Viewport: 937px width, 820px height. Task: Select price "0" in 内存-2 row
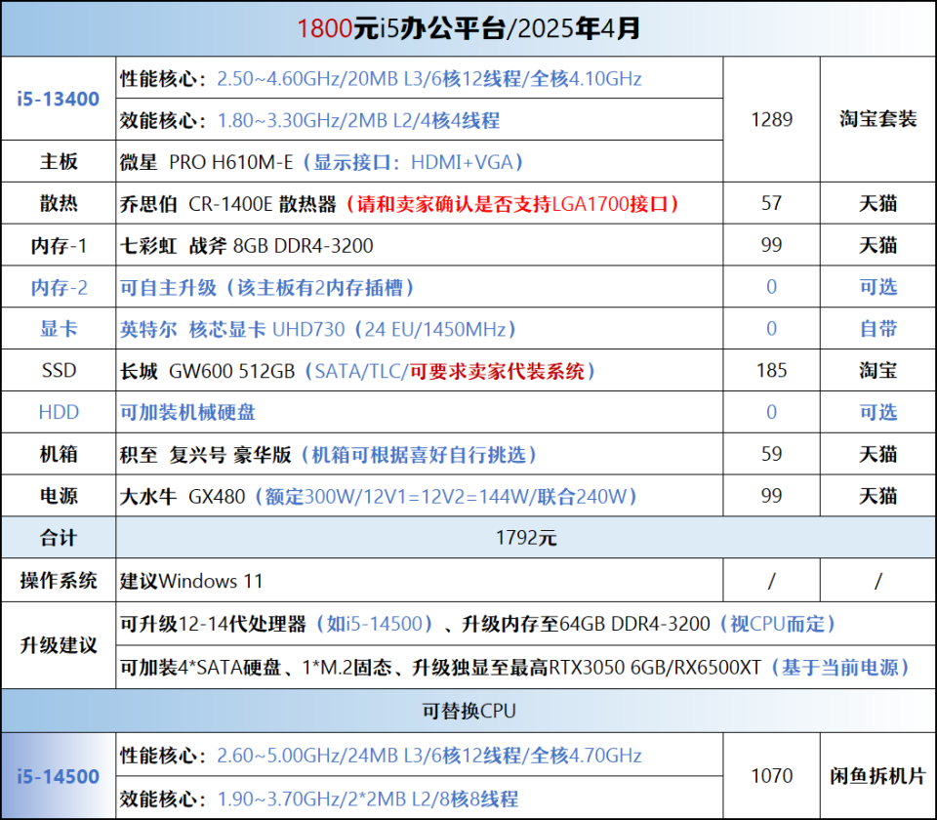tap(771, 287)
